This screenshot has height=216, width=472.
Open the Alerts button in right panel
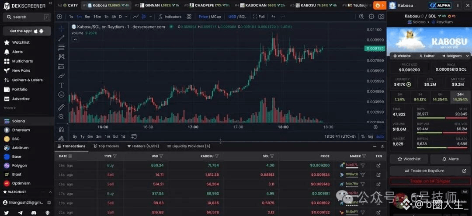[450, 159]
